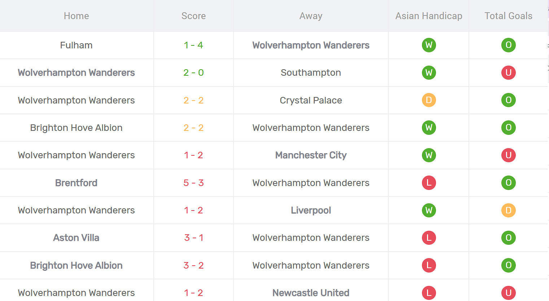Click the red U badge in Southampton row
549x301 pixels.
pos(508,72)
